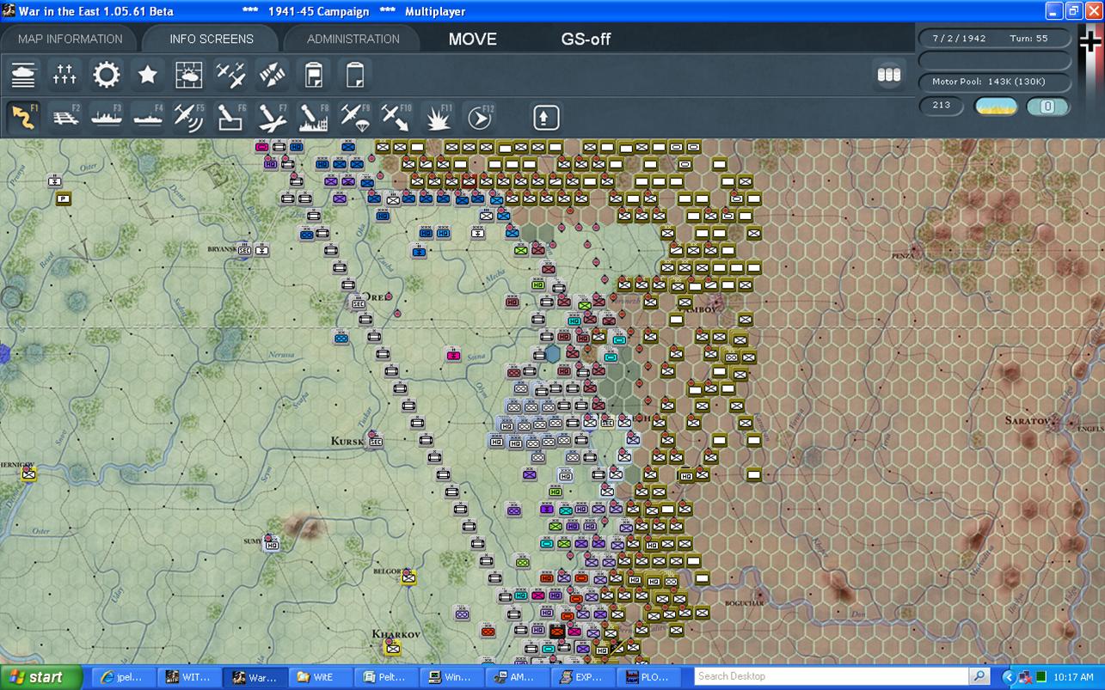The width and height of the screenshot is (1105, 690).
Task: Click the Kharkov city label on map
Action: coord(395,634)
